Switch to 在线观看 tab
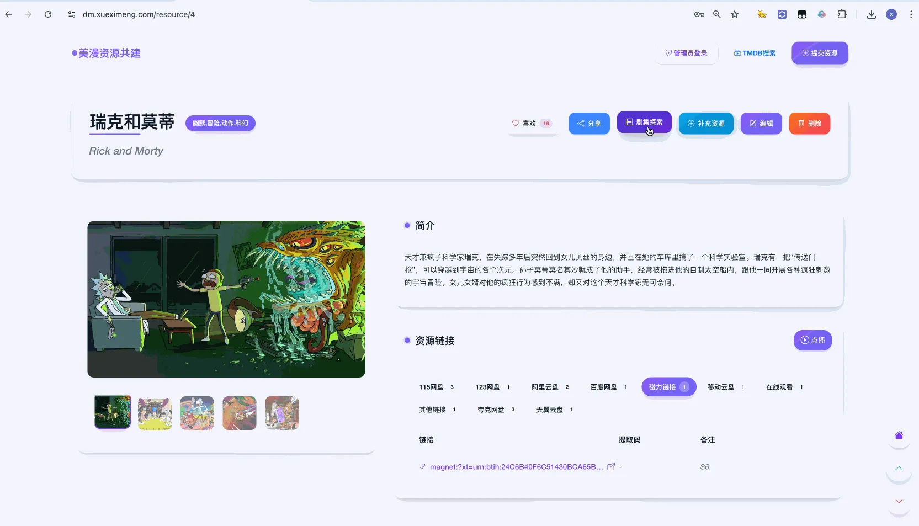Image resolution: width=919 pixels, height=526 pixels. coord(784,387)
